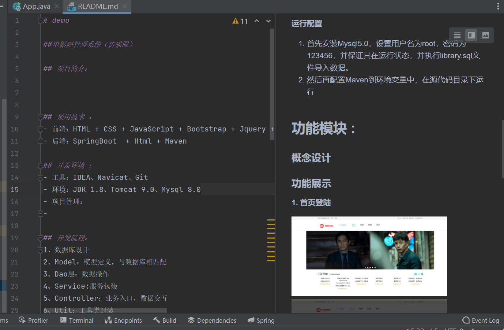
Task: Open the Endpoints tool window
Action: tap(123, 320)
